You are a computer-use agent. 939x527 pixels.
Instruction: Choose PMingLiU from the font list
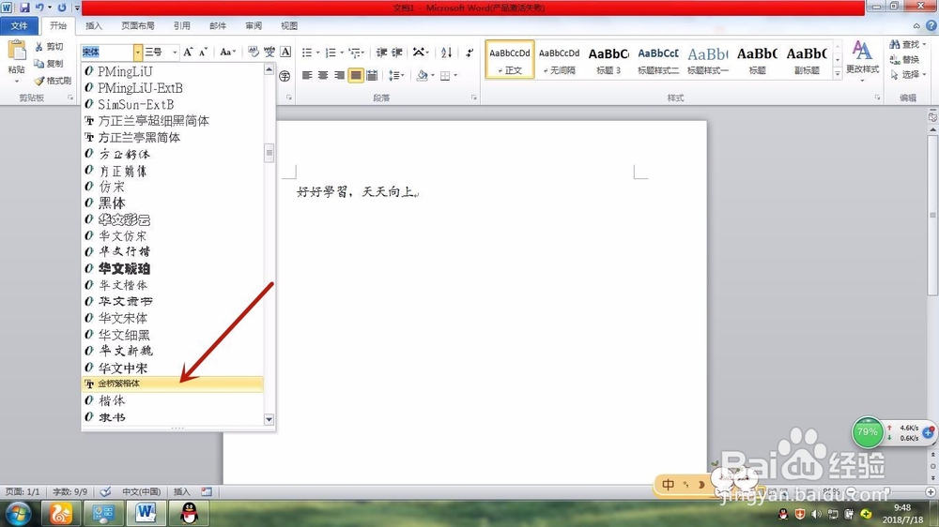173,72
